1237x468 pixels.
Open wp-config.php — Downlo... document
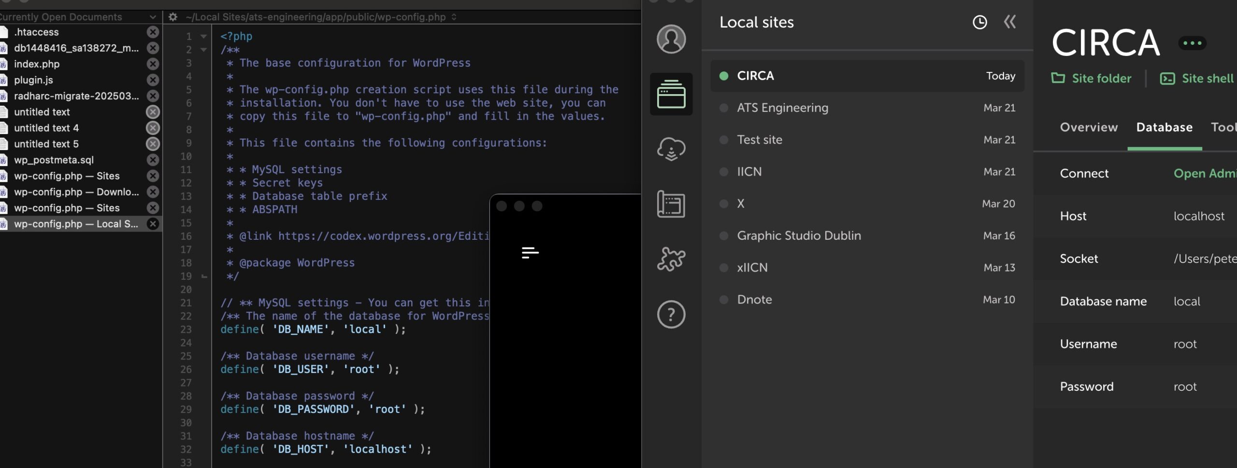pos(76,192)
